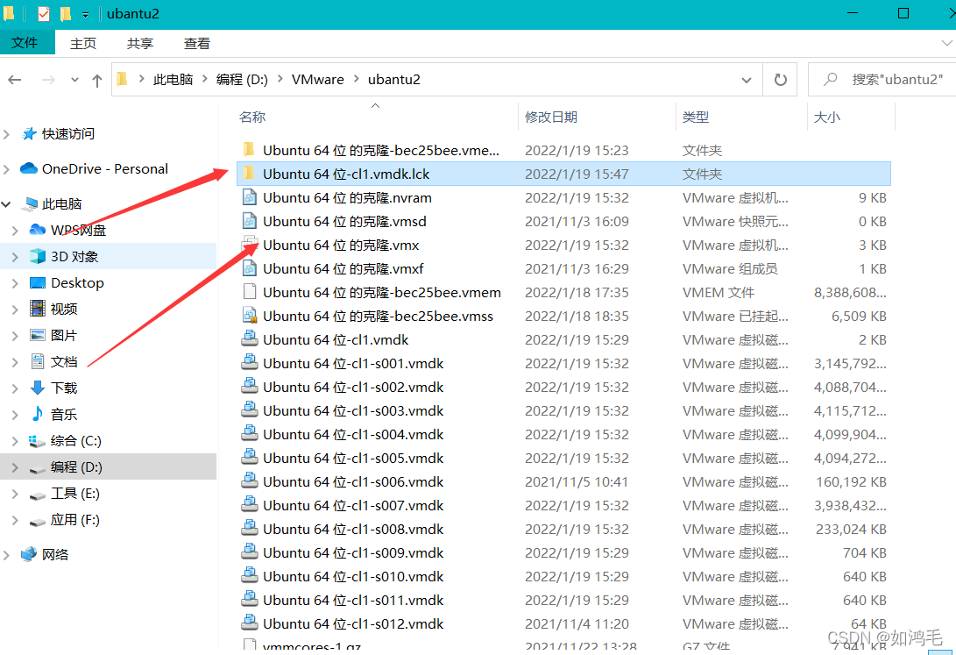This screenshot has height=655, width=956.
Task: Click the 文档 documents icon in sidebar
Action: (38, 361)
